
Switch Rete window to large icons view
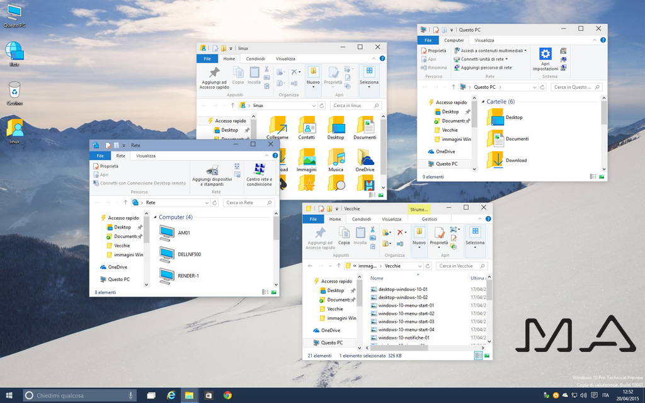273,292
